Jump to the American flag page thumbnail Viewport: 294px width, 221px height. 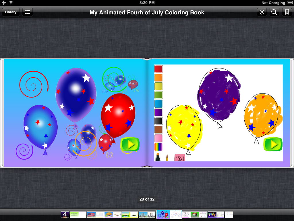point(91,215)
